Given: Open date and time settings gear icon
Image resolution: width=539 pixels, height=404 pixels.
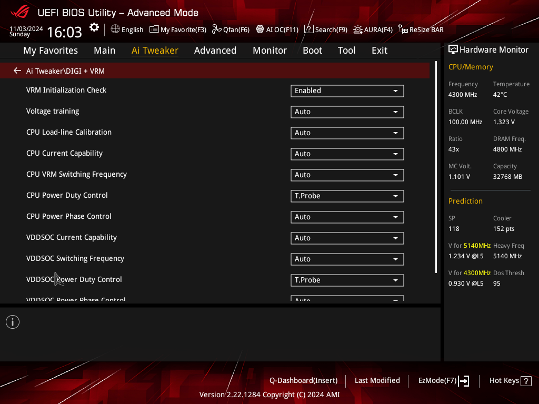Looking at the screenshot, I should click(94, 27).
